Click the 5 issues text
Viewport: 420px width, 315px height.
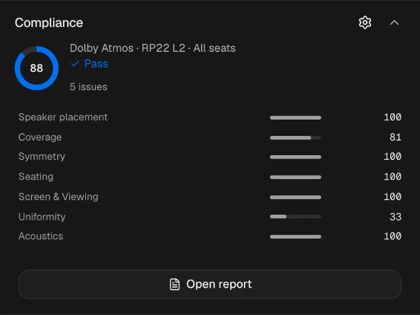89,87
